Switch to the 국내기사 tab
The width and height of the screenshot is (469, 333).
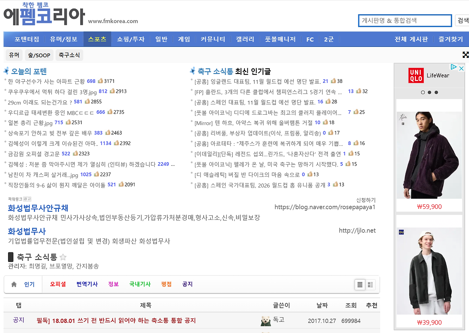pyautogui.click(x=140, y=284)
